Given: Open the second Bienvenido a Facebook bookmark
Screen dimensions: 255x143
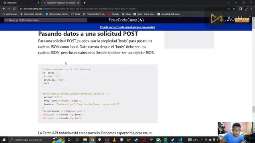Looking at the screenshot, I should pyautogui.click(x=57, y=14).
